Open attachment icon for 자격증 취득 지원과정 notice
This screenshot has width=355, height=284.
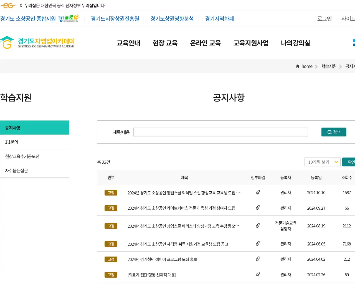click(258, 244)
